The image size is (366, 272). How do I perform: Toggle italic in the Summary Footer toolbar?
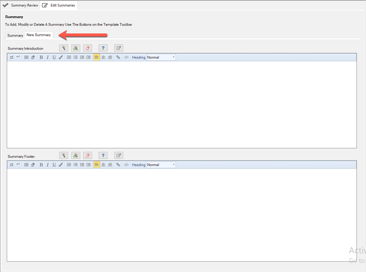[48, 165]
